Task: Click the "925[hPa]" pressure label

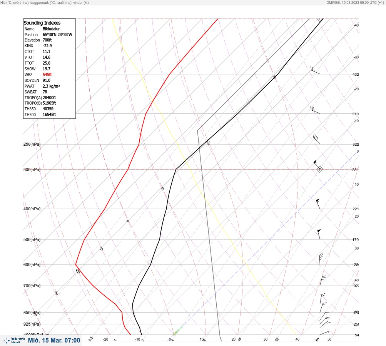Action: pos(32,324)
